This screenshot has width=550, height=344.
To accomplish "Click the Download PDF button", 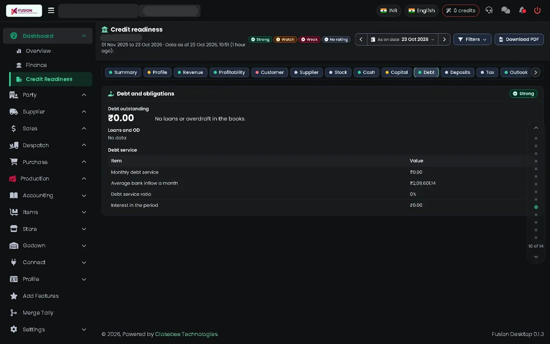I will pos(519,39).
